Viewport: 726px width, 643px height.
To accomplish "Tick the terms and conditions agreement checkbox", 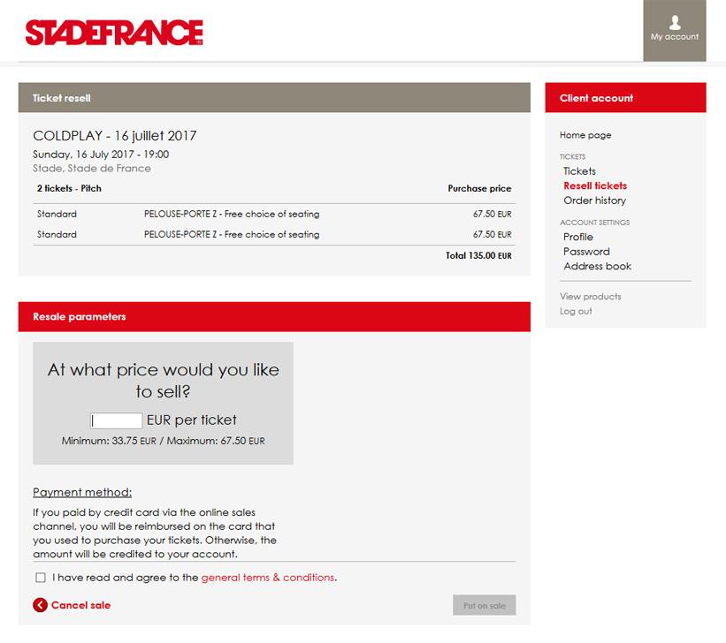I will point(41,578).
